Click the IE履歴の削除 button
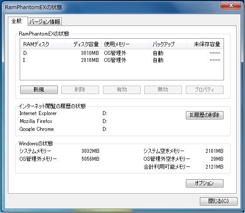The height and width of the screenshot is (213, 245). pyautogui.click(x=205, y=115)
